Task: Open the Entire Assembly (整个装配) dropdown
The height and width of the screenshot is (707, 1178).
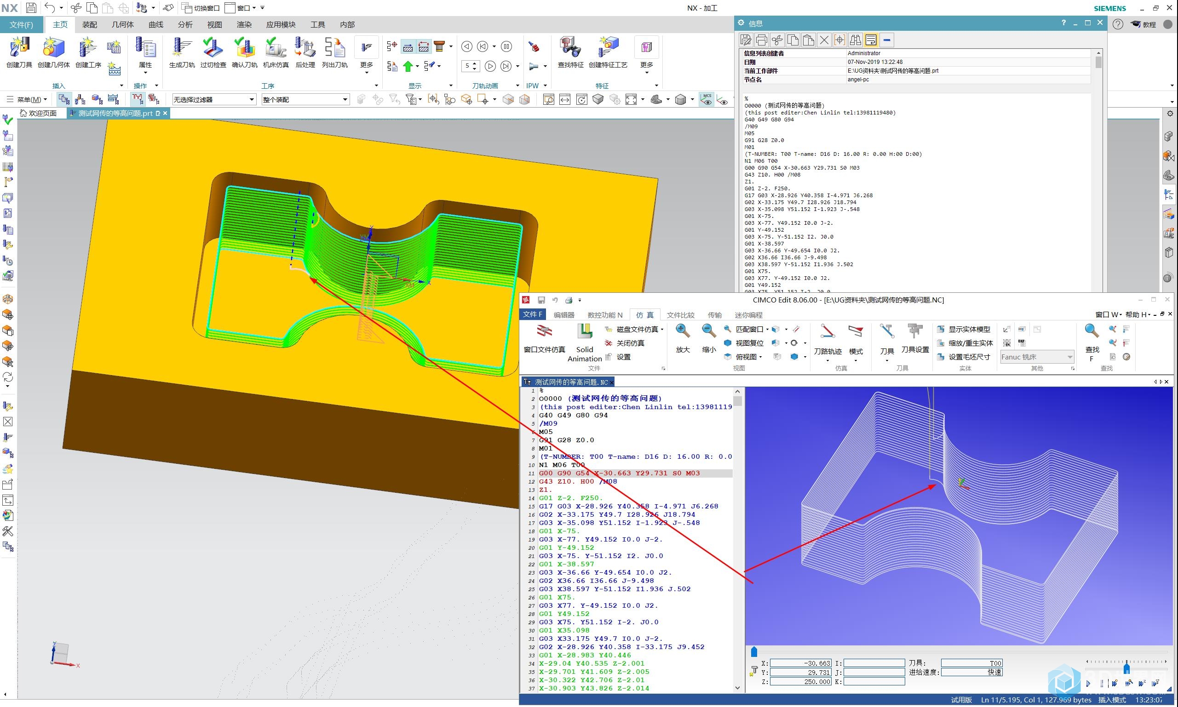Action: pos(305,100)
